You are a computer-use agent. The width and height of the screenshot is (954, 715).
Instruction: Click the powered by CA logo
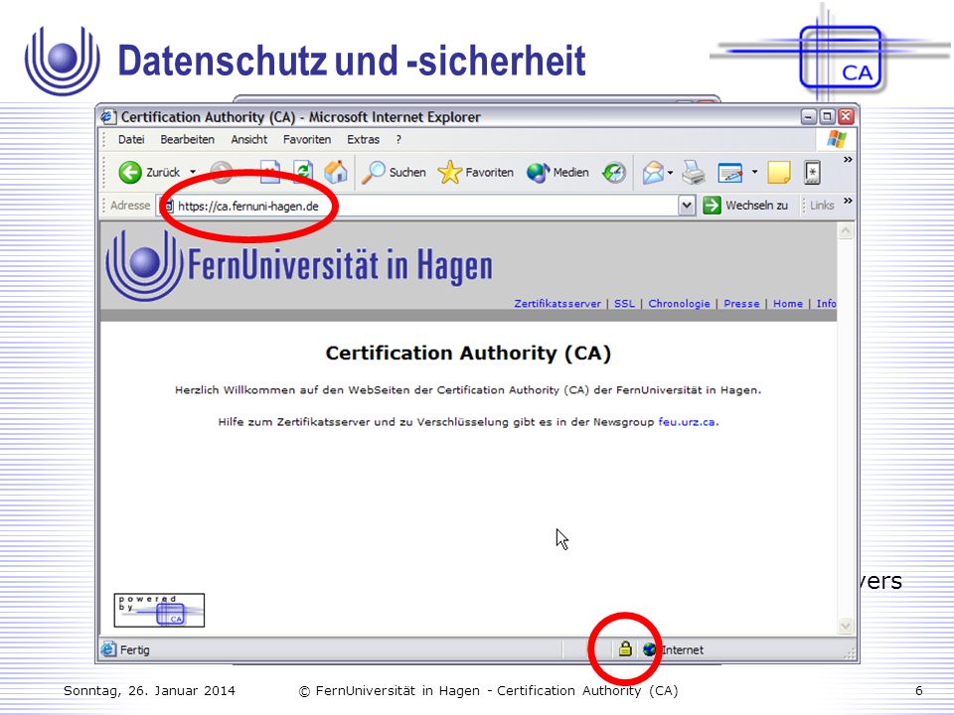point(159,610)
